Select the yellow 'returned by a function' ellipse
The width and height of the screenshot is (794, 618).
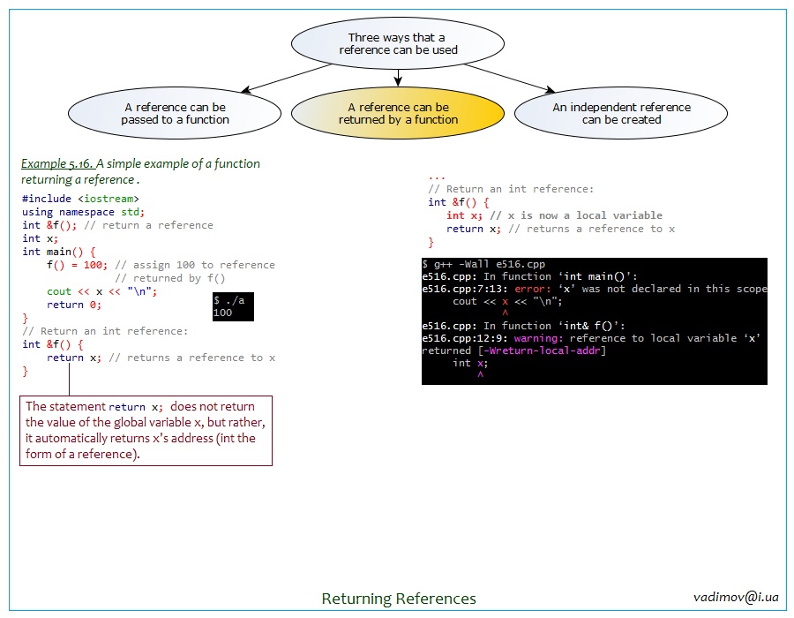[x=398, y=113]
